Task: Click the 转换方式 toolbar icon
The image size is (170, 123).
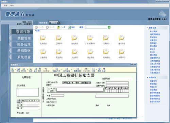Action: click(56, 69)
